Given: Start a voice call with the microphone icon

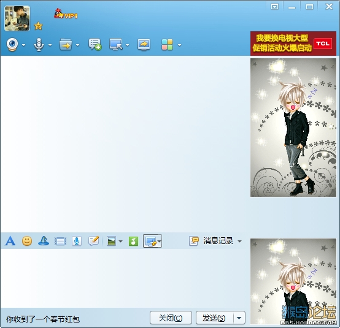Looking at the screenshot, I should 39,44.
